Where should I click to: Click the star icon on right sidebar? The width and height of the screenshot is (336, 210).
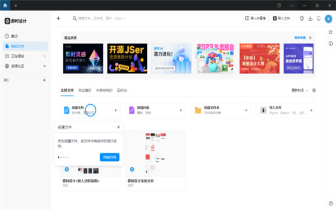[330, 32]
